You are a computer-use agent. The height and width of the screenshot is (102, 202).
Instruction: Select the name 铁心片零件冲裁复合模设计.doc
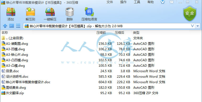[28, 82]
